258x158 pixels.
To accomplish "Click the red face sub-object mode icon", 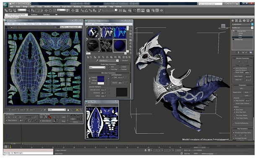I will click(50, 117).
